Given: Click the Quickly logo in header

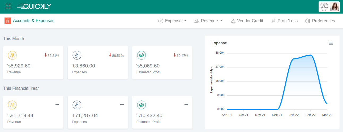Looking at the screenshot, I should pyautogui.click(x=34, y=7).
